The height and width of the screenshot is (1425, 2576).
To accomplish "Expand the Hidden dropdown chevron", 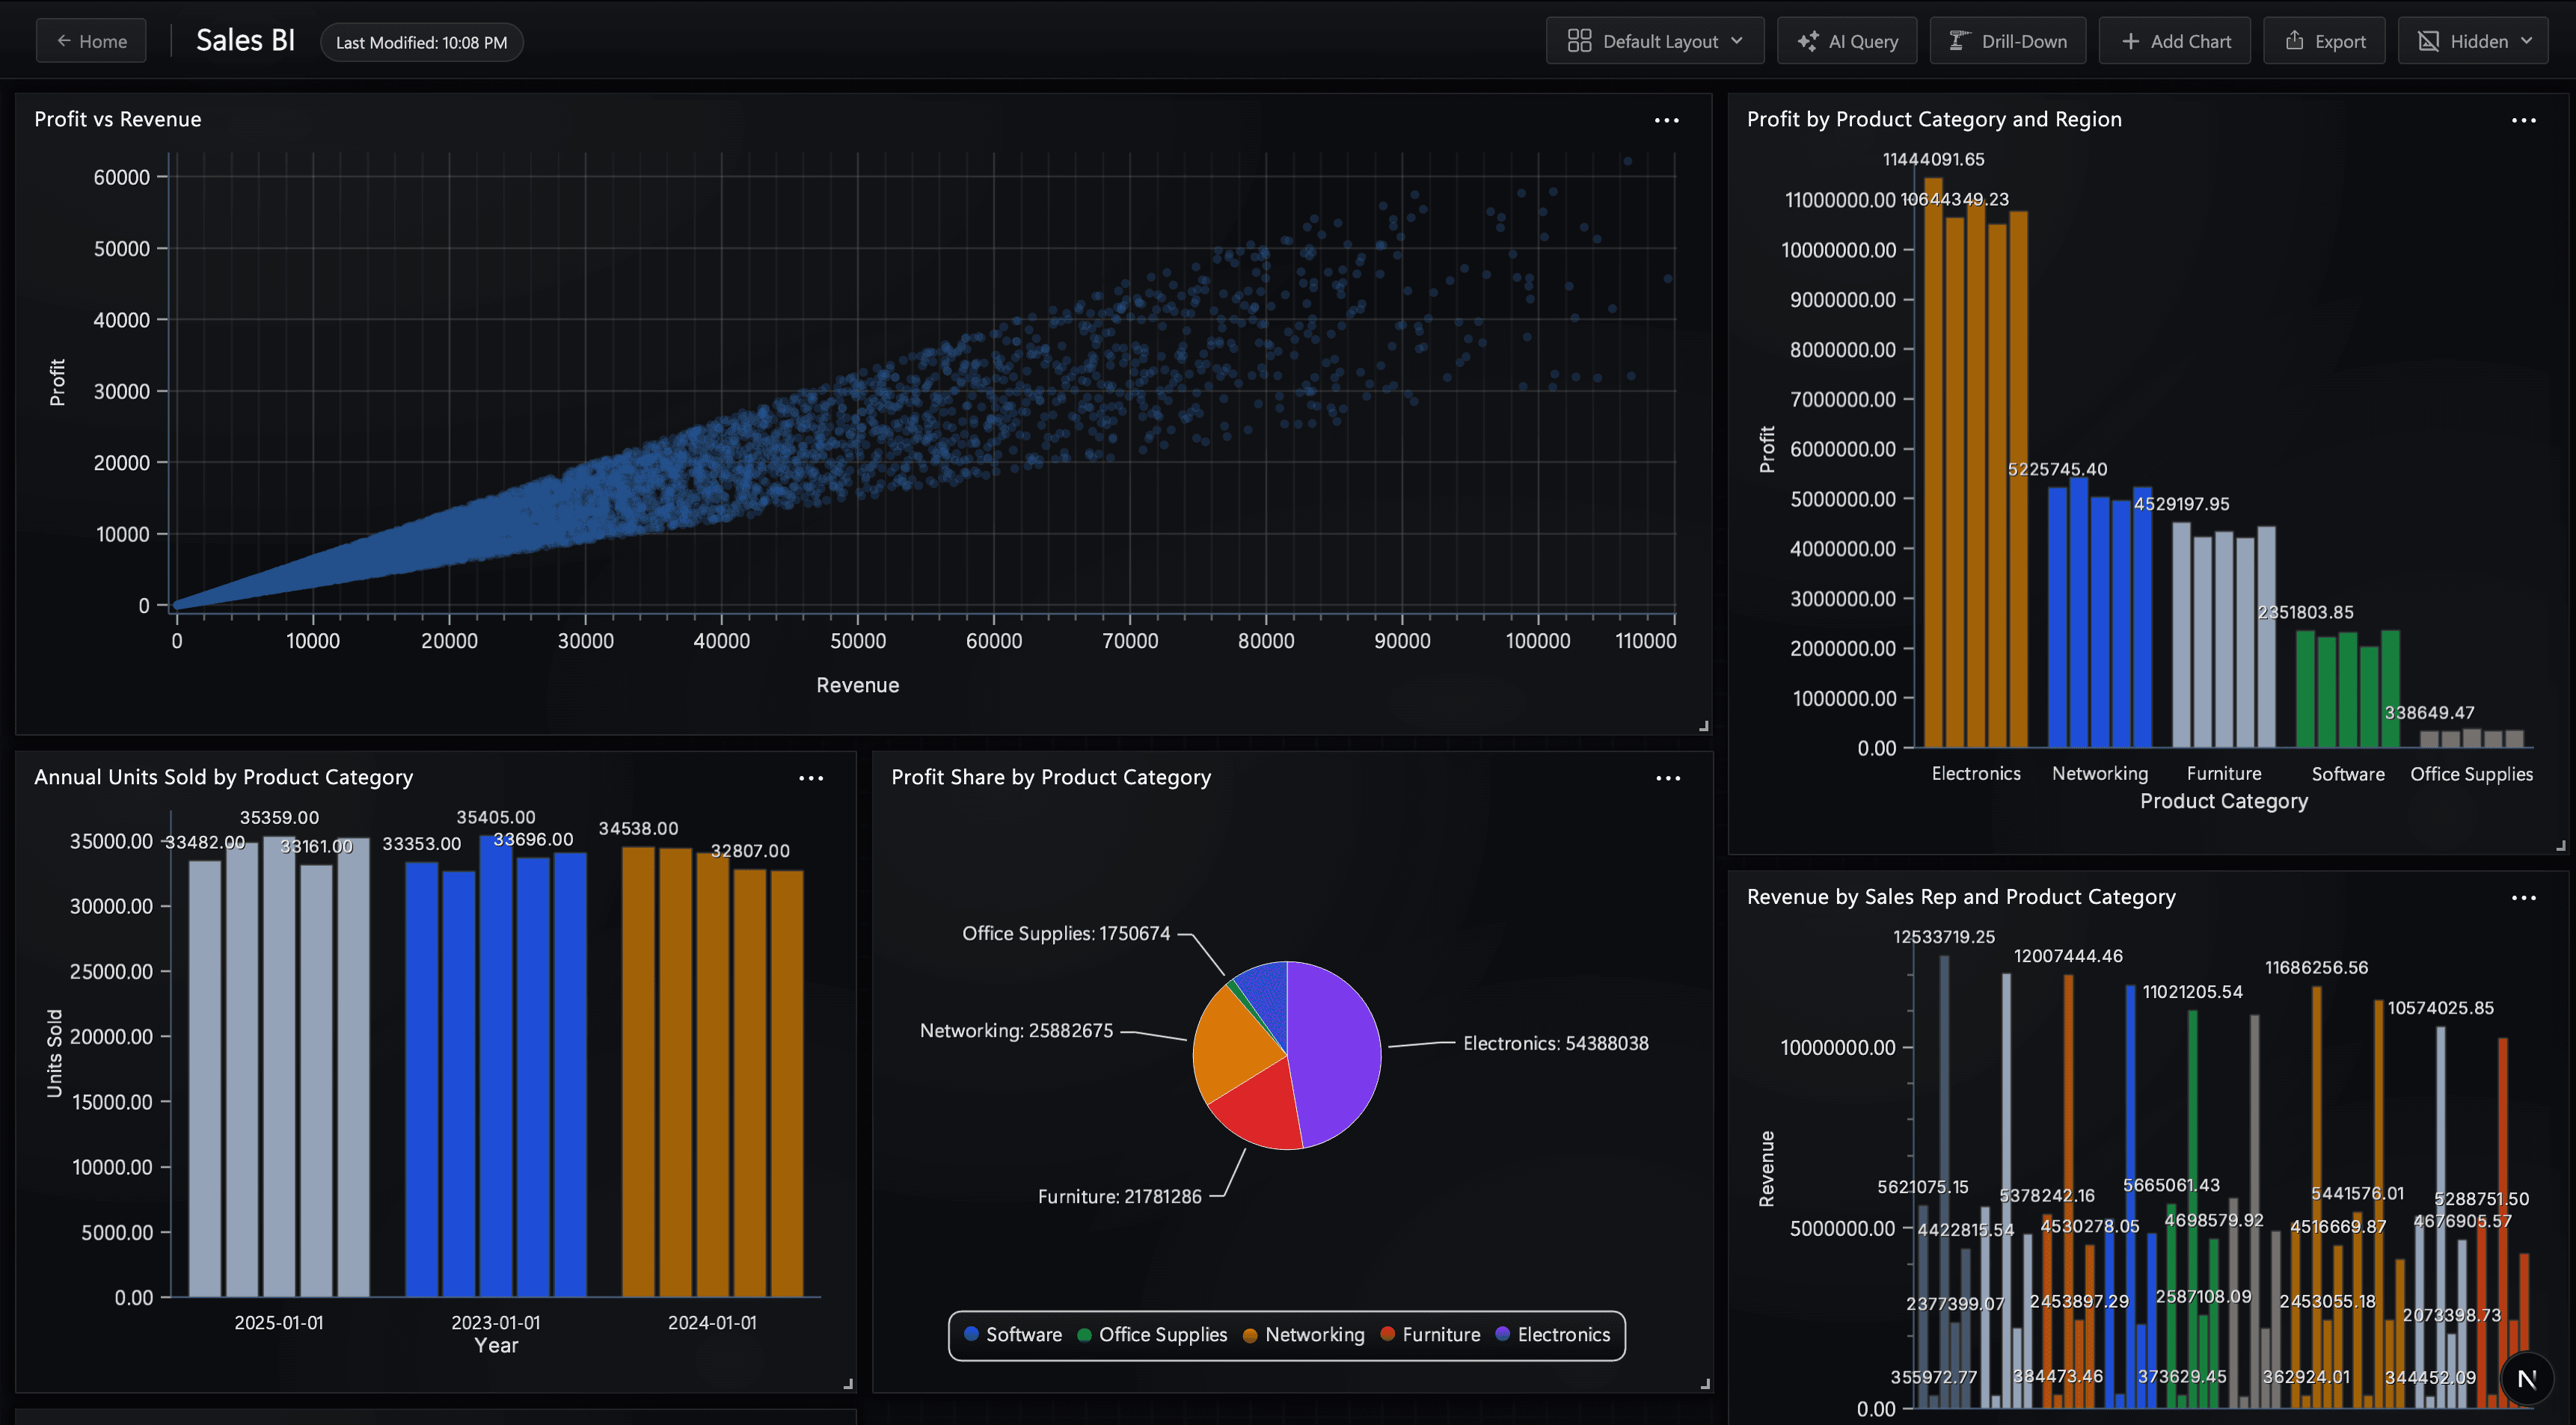I will 2526,41.
